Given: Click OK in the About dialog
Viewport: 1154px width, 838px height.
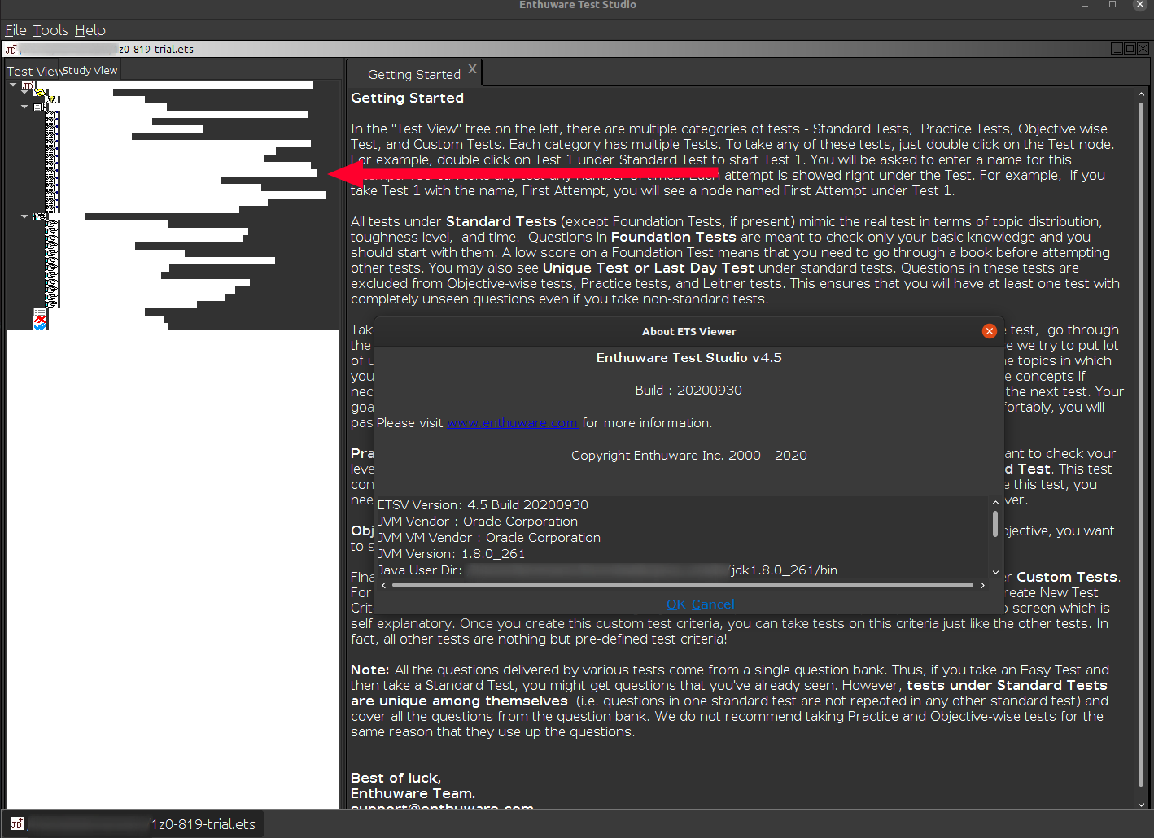Looking at the screenshot, I should click(675, 604).
